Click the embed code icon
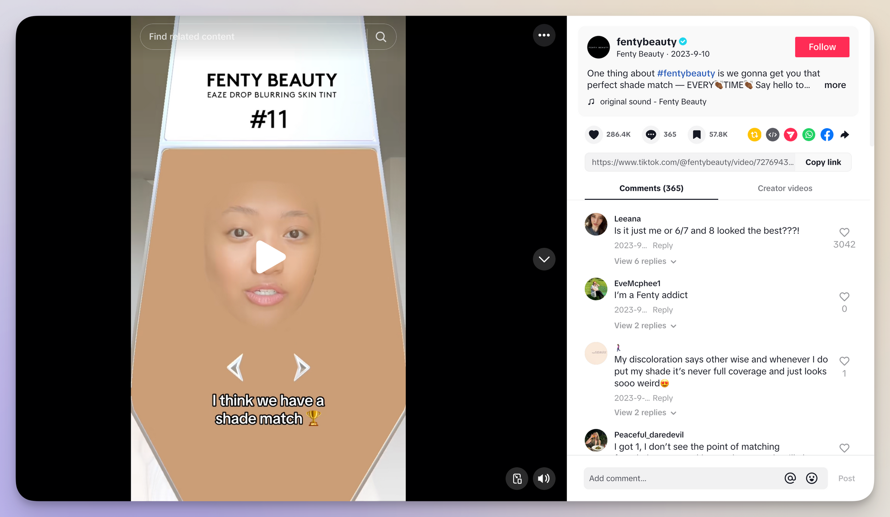890x517 pixels. point(773,134)
